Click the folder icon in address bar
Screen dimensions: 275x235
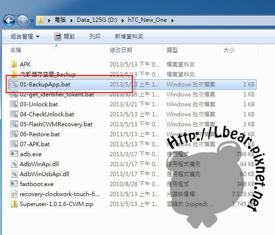(x=40, y=20)
